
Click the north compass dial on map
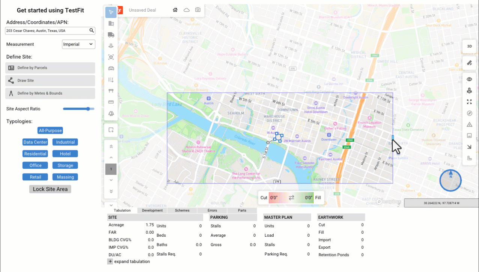coord(450,180)
